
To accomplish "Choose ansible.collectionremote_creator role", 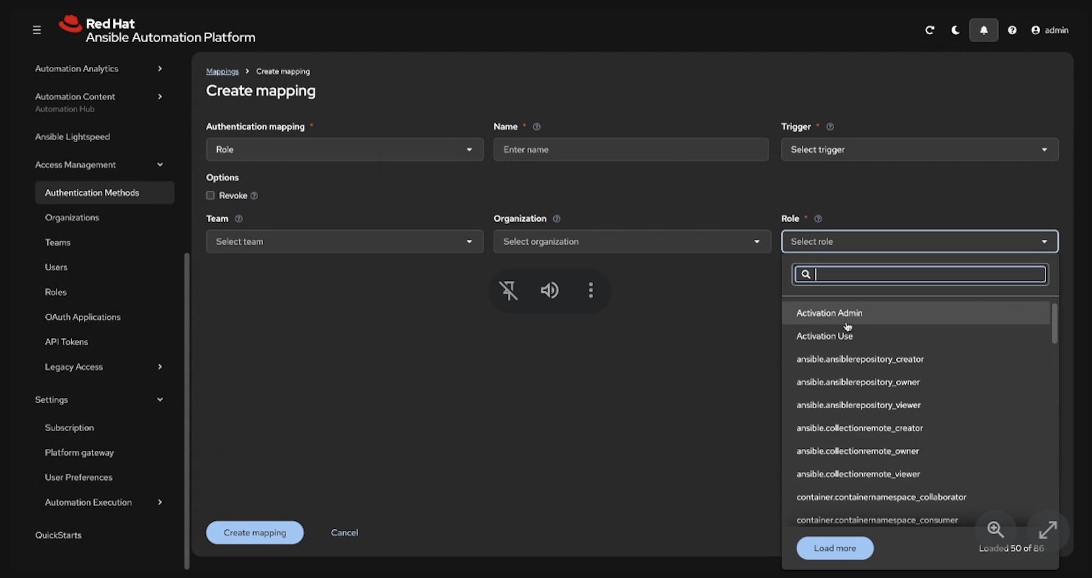I will point(915,428).
